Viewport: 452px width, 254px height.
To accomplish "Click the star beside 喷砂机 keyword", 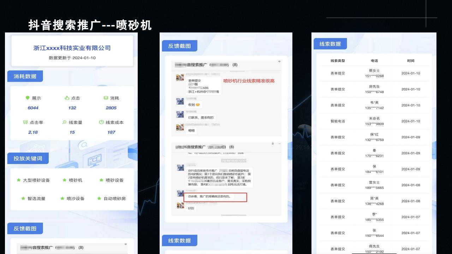I will [65, 180].
